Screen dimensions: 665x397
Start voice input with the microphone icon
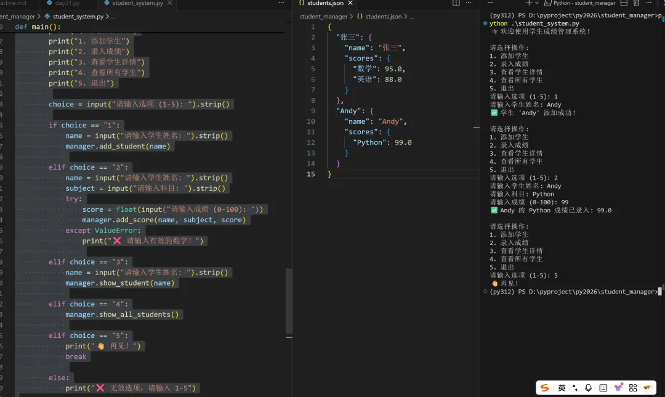coord(588,388)
